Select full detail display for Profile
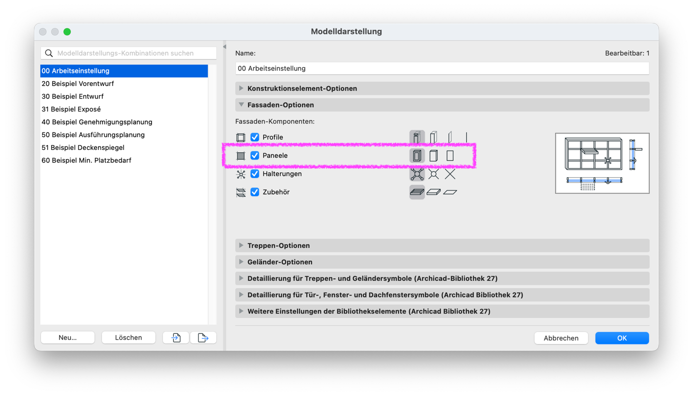Screen dimensions: 693x396 [417, 137]
